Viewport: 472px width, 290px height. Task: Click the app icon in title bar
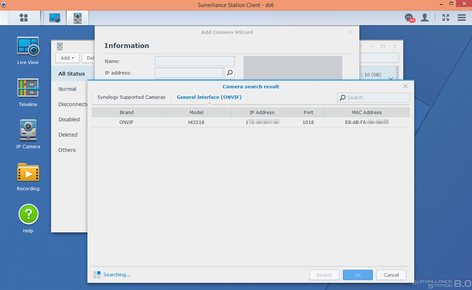[x=4, y=5]
